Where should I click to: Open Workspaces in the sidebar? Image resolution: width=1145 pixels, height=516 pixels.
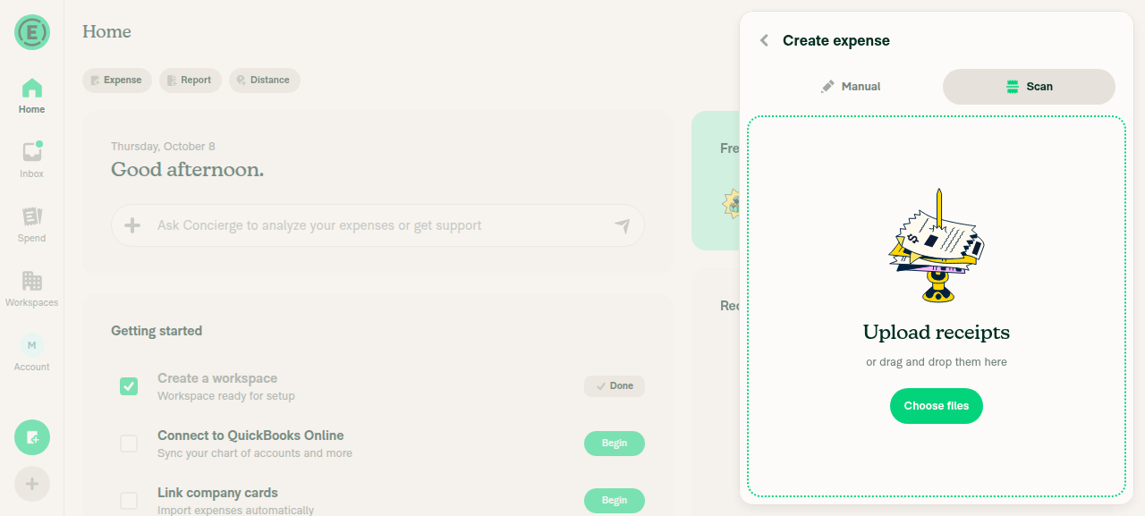tap(32, 289)
